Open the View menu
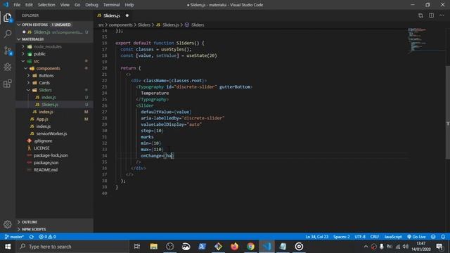The height and width of the screenshot is (253, 450). [x=65, y=5]
